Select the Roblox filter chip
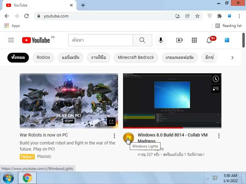The image size is (246, 184). click(43, 58)
